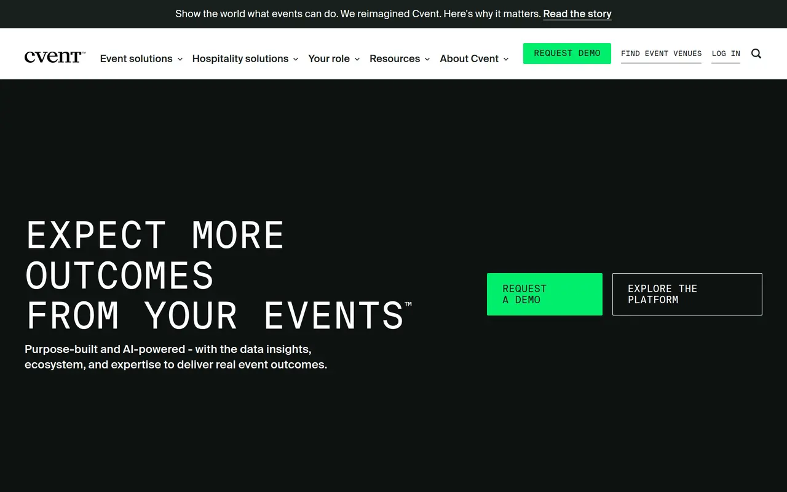The width and height of the screenshot is (787, 492).
Task: Open the Find Event Venues link
Action: [661, 54]
